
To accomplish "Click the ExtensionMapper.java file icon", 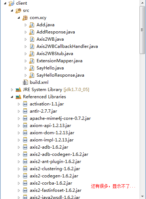I will click(32, 61).
